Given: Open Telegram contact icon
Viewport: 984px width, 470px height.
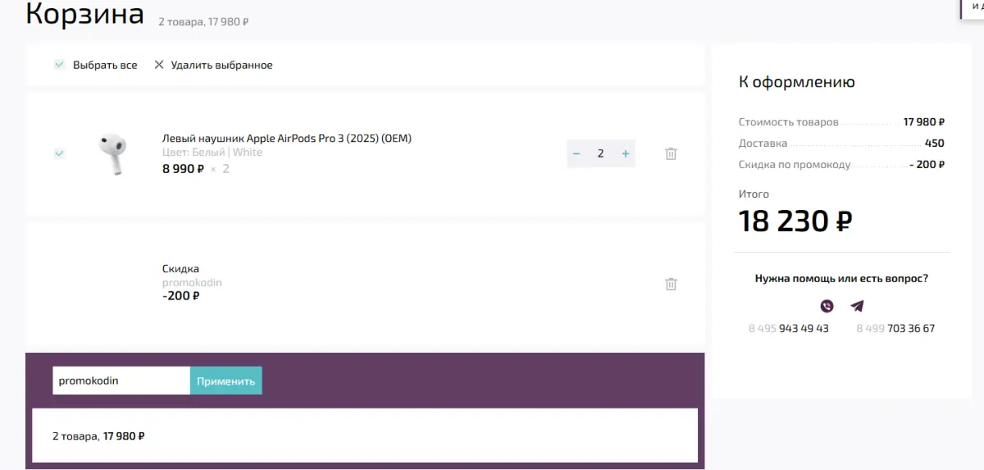Looking at the screenshot, I should tap(857, 306).
